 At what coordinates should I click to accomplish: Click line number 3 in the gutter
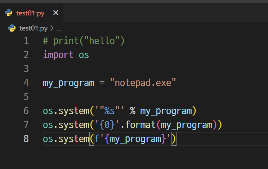[26, 69]
